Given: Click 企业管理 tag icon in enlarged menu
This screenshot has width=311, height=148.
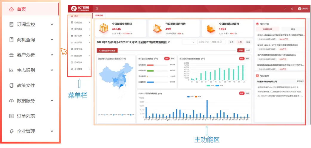Looking at the screenshot, I should (x=12, y=131).
